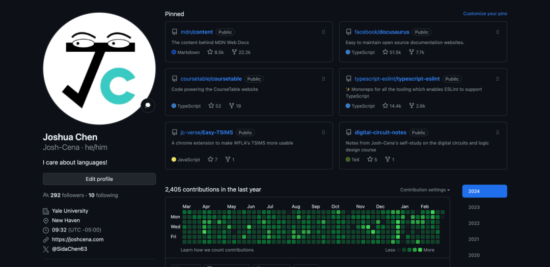The height and width of the screenshot is (267, 550).
Task: Click the Edit profile button
Action: (x=99, y=179)
